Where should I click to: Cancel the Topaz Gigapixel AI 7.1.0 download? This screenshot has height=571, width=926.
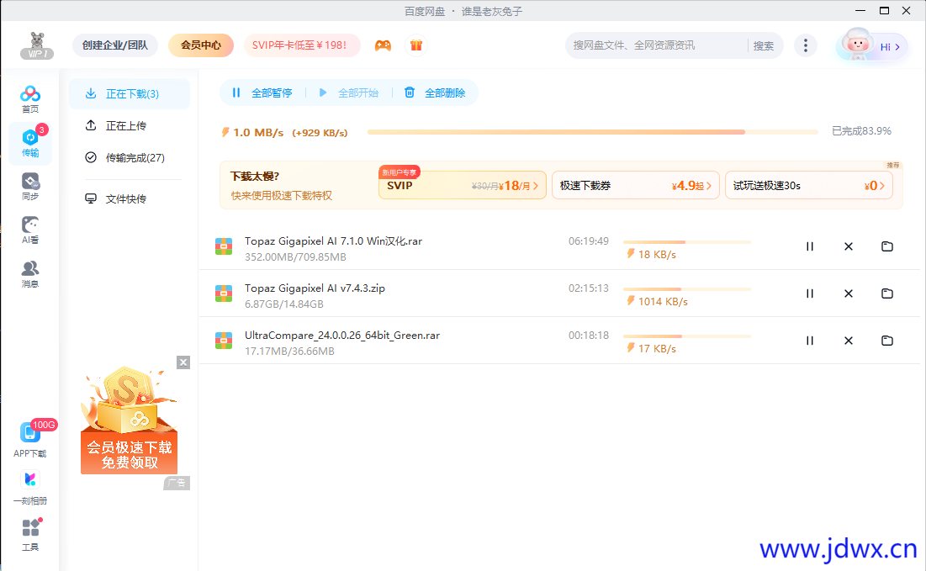pos(849,246)
